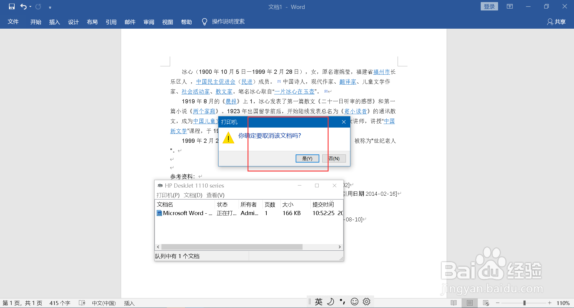The height and width of the screenshot is (308, 574).
Task: Open 查看(V) menu in print queue
Action: pos(216,195)
